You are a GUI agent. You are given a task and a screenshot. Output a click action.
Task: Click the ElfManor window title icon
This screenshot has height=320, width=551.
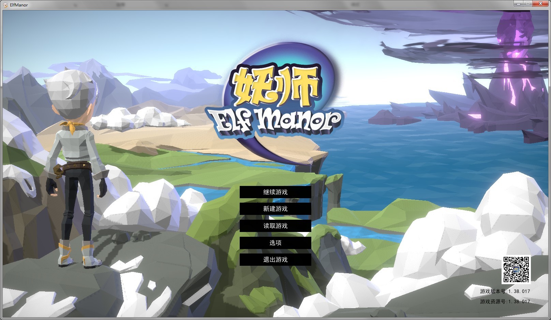5,5
